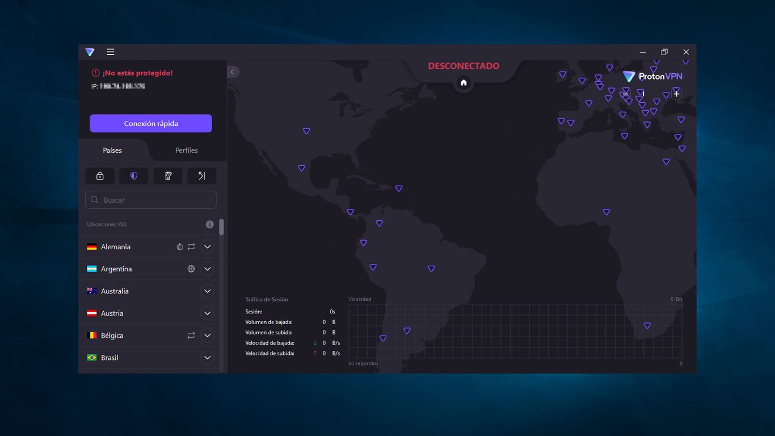Restore down the ProtonVPN window
Viewport: 775px width, 436px height.
coord(664,52)
